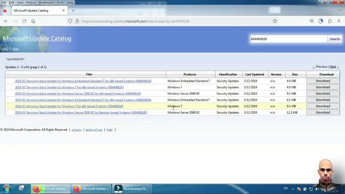
Task: Open the terms of use link
Action: 94,130
